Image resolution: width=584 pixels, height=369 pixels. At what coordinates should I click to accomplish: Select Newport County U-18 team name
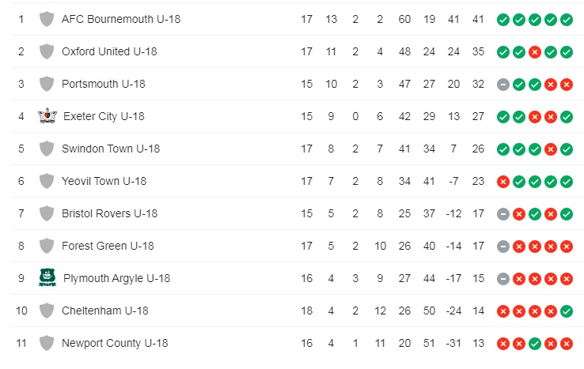[x=115, y=343]
